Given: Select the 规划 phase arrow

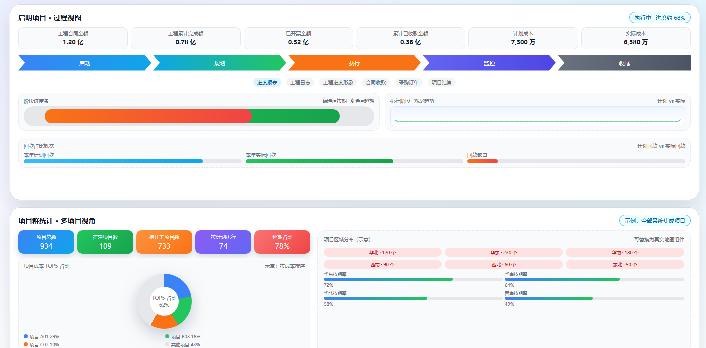Looking at the screenshot, I should coord(220,63).
